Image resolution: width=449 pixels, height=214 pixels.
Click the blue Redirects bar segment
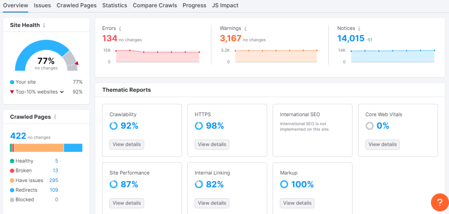coord(73,148)
